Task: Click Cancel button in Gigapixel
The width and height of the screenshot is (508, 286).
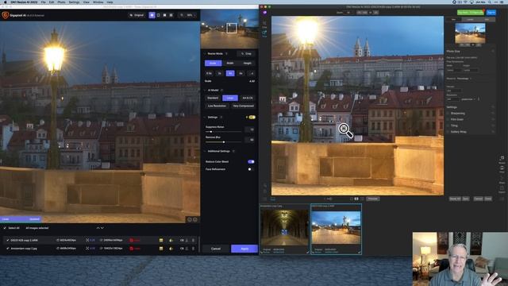Action: coord(216,249)
